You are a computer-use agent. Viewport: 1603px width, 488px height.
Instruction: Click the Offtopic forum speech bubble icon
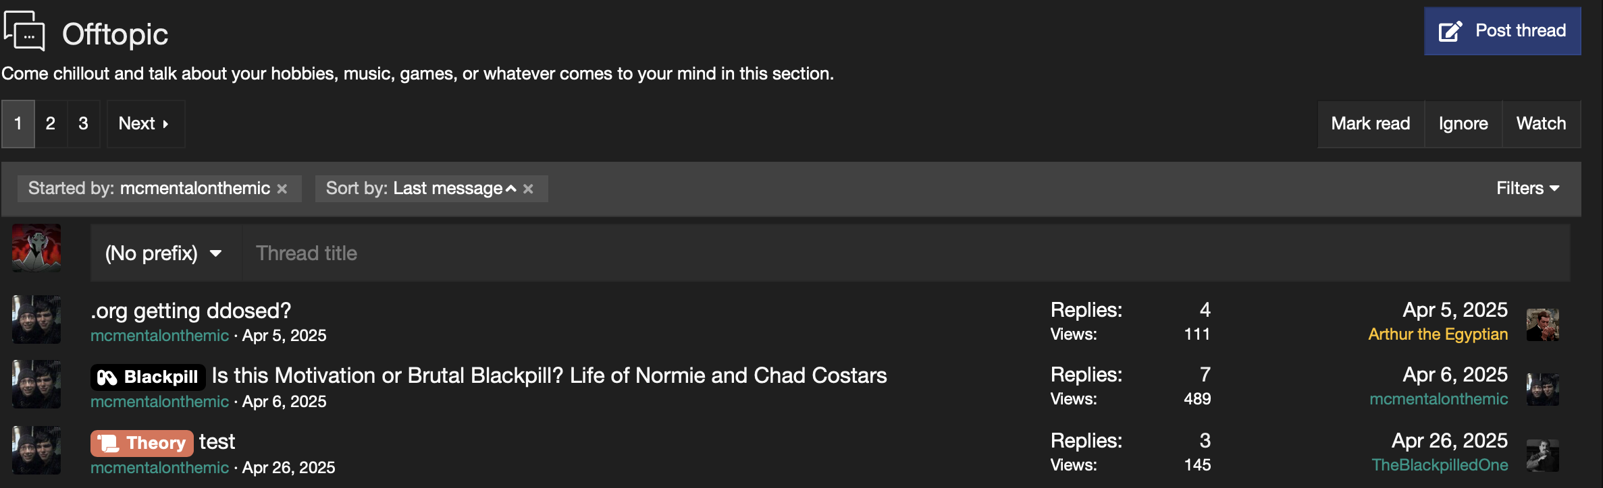pyautogui.click(x=25, y=31)
